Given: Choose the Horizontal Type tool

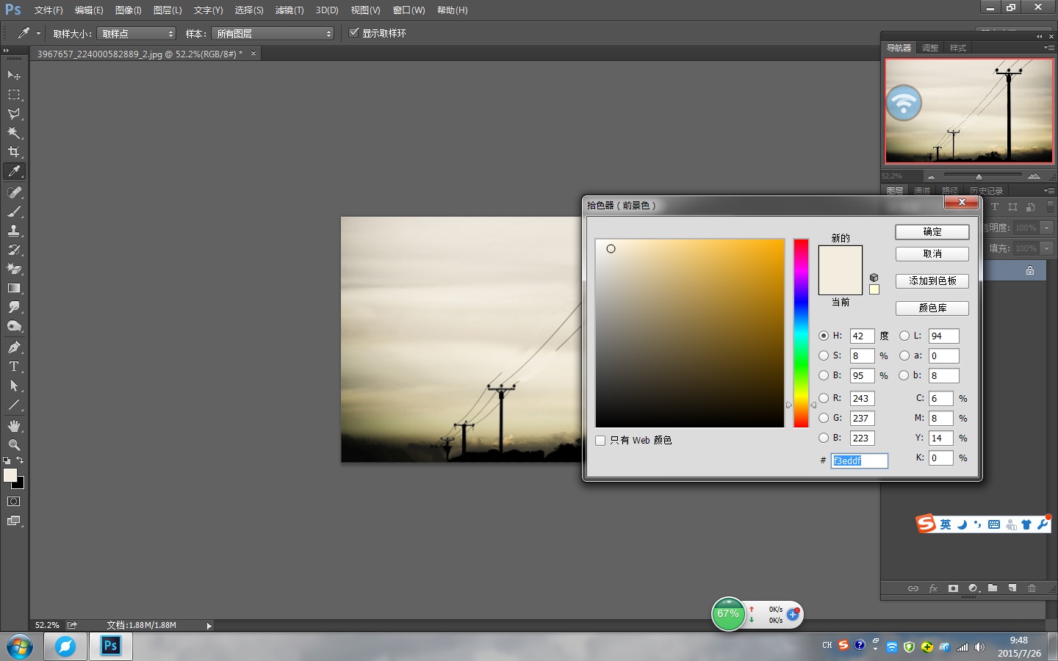Looking at the screenshot, I should click(x=14, y=366).
